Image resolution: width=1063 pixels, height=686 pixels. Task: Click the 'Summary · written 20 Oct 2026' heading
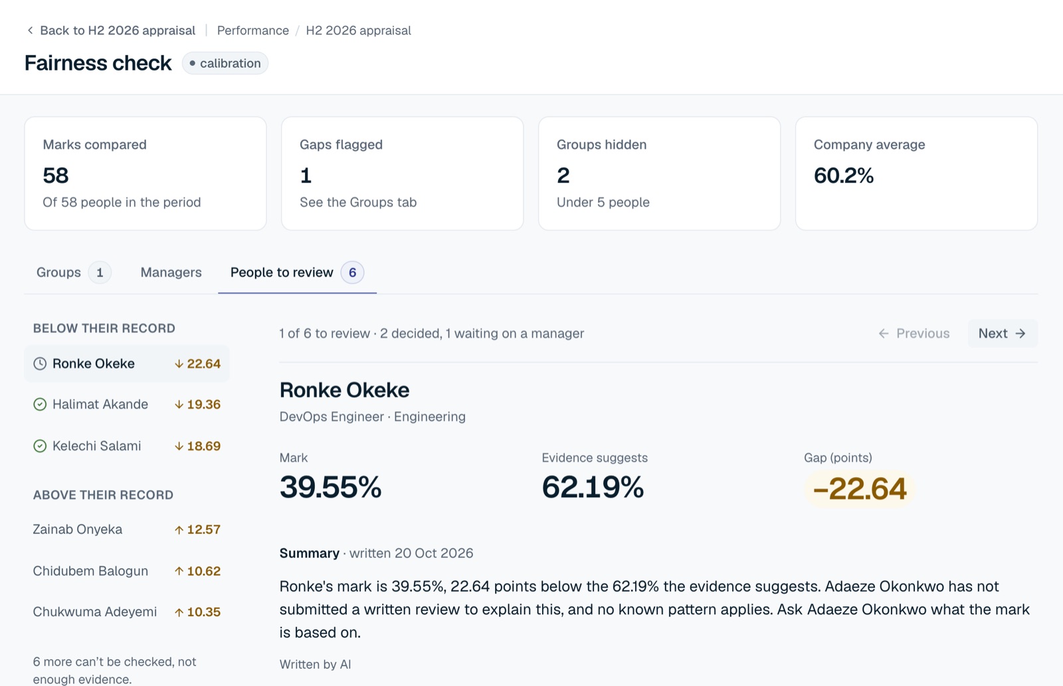tap(377, 553)
